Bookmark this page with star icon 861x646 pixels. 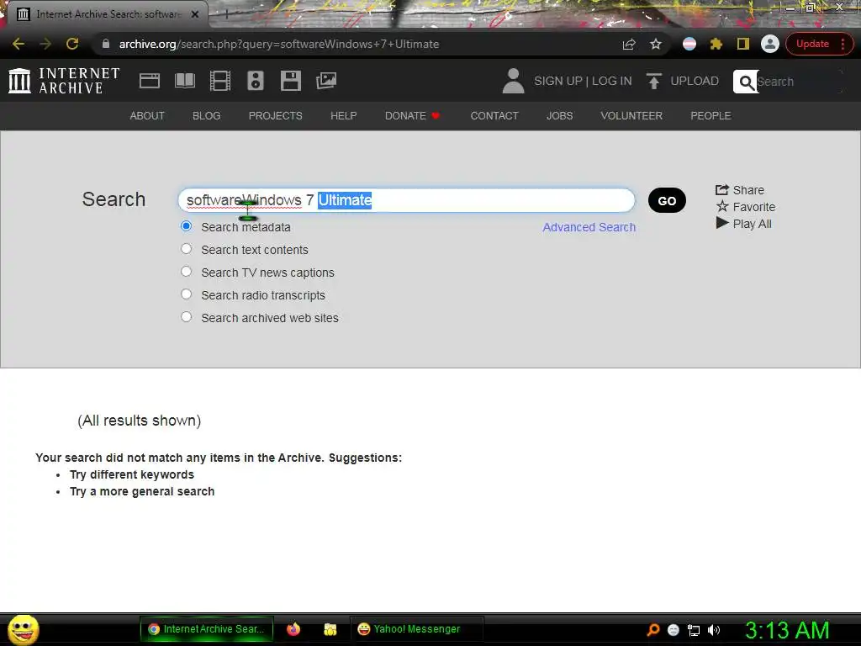click(x=656, y=44)
